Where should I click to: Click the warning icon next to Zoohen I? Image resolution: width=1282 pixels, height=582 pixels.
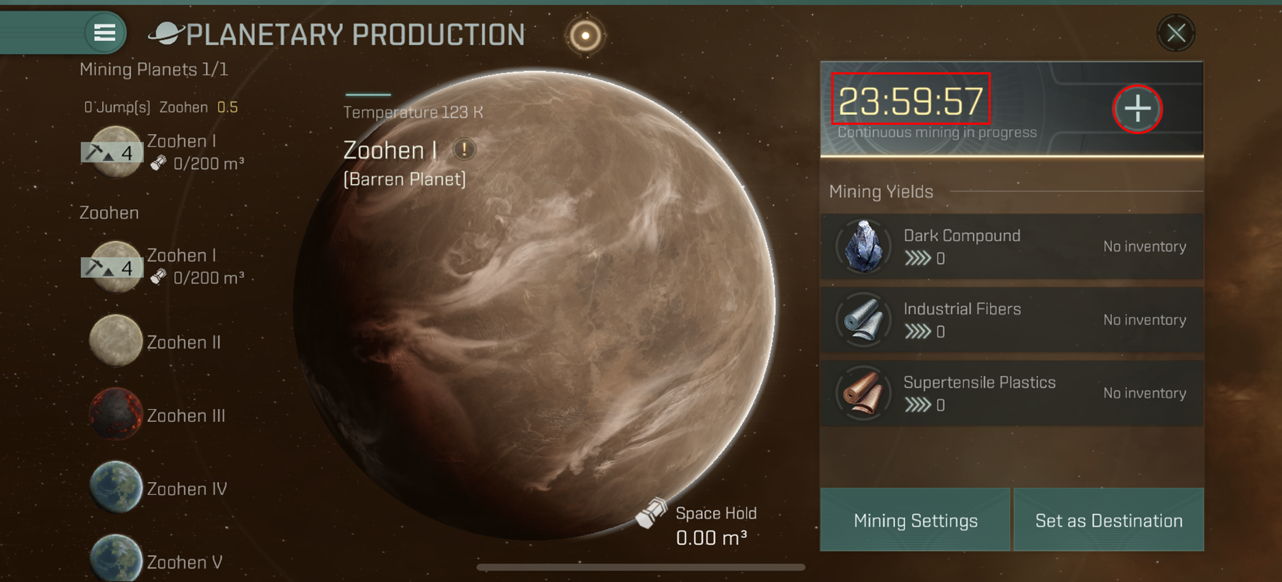[464, 150]
